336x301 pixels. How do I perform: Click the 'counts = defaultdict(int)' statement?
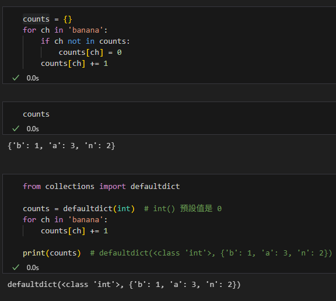[79, 209]
